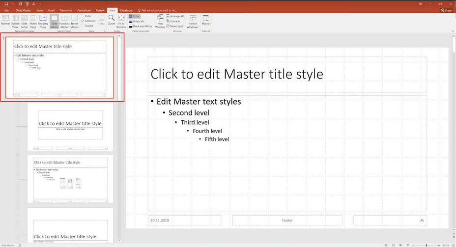Open the Animations tab

pos(84,10)
